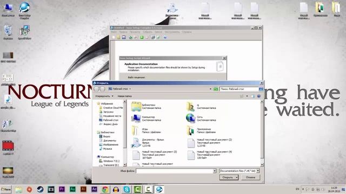This screenshot has width=346, height=194.
Task: Open the Инструменты menu in Inno Setup
Action: (172, 32)
